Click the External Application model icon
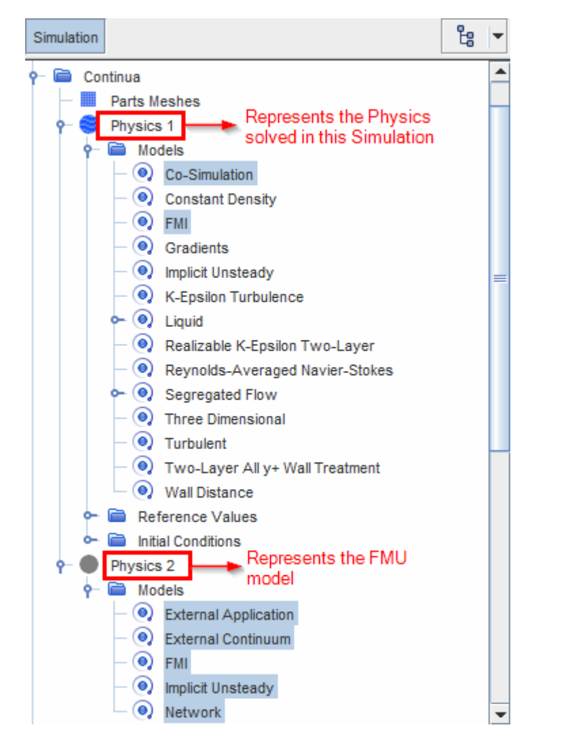The image size is (570, 738). pyautogui.click(x=142, y=613)
